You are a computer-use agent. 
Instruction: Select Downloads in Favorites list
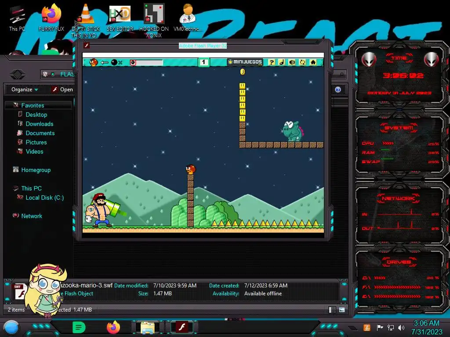40,124
